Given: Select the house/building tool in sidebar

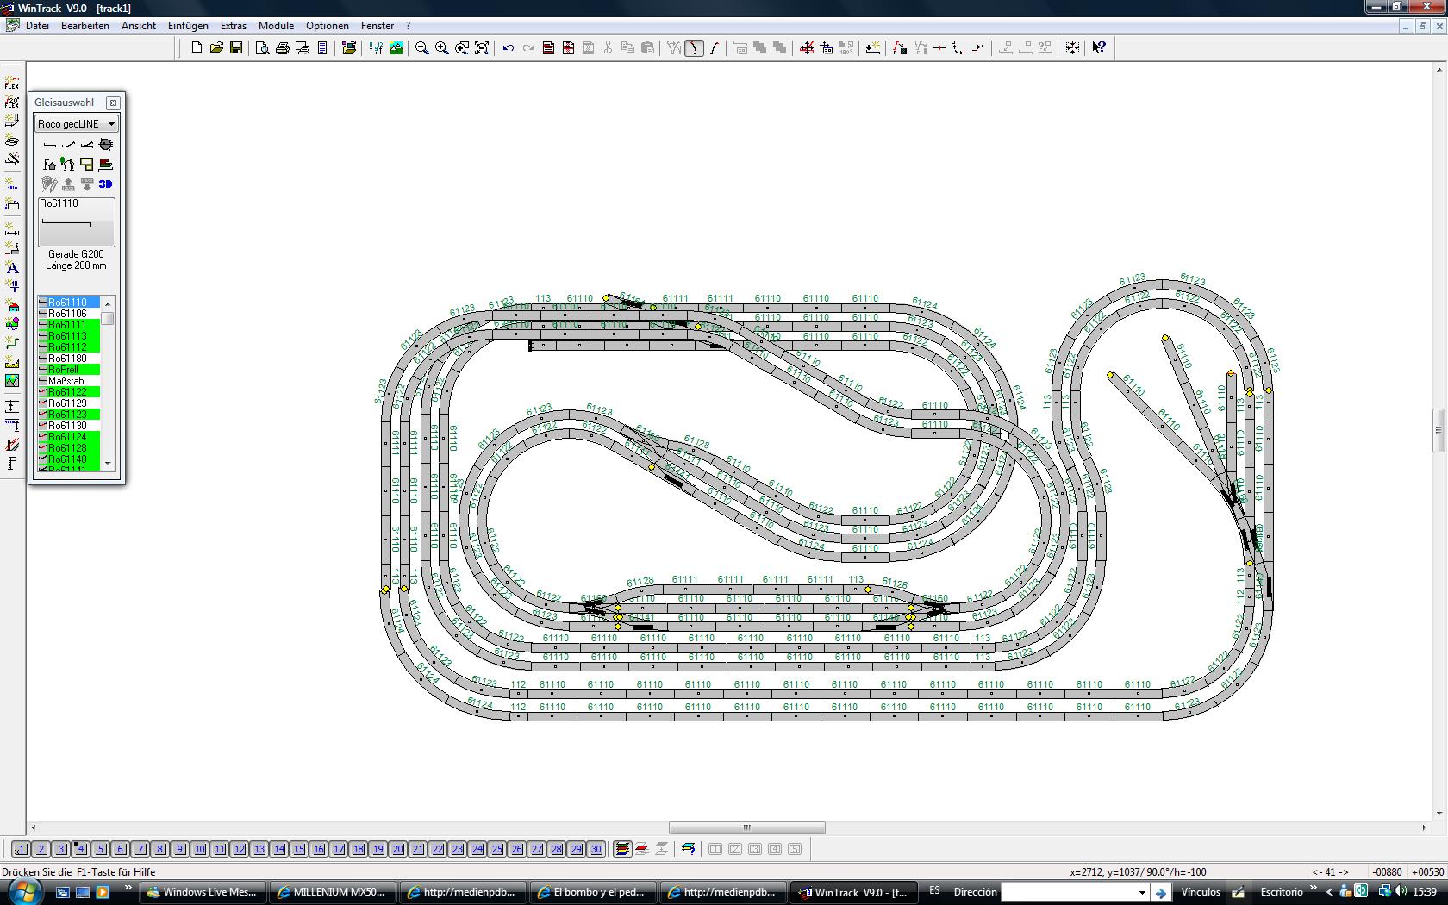Looking at the screenshot, I should pos(12,306).
